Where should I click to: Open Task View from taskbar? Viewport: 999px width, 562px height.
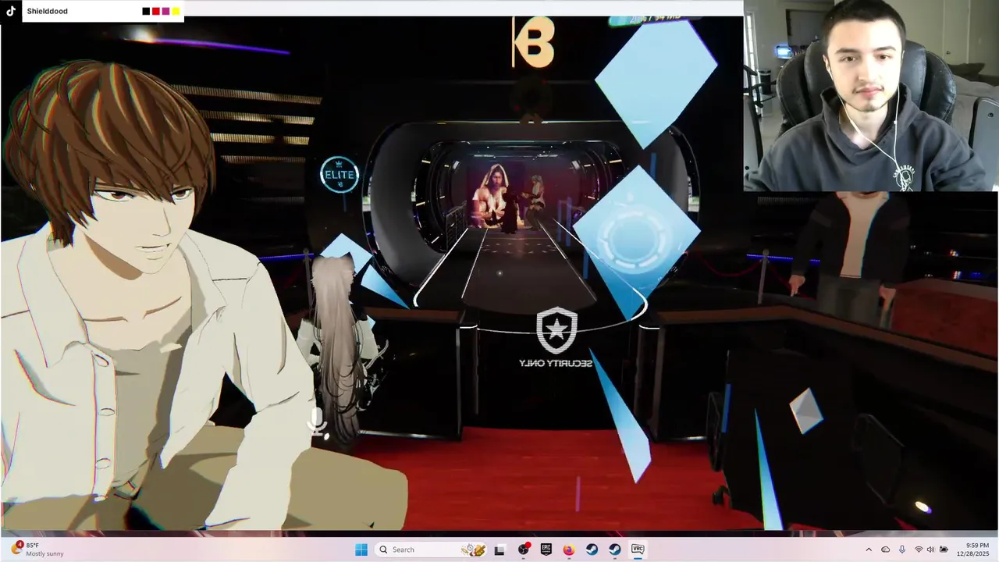(x=499, y=550)
